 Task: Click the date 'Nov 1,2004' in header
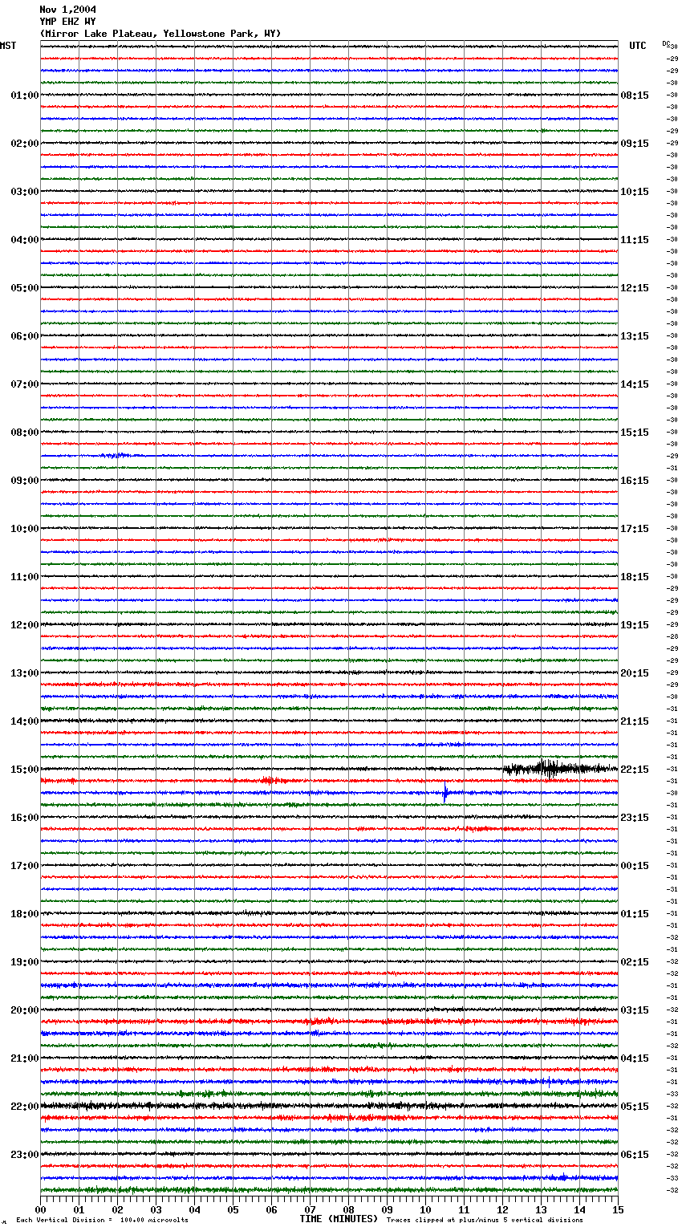(x=67, y=10)
